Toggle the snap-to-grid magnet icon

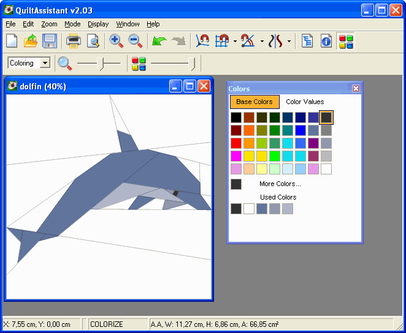[x=222, y=41]
